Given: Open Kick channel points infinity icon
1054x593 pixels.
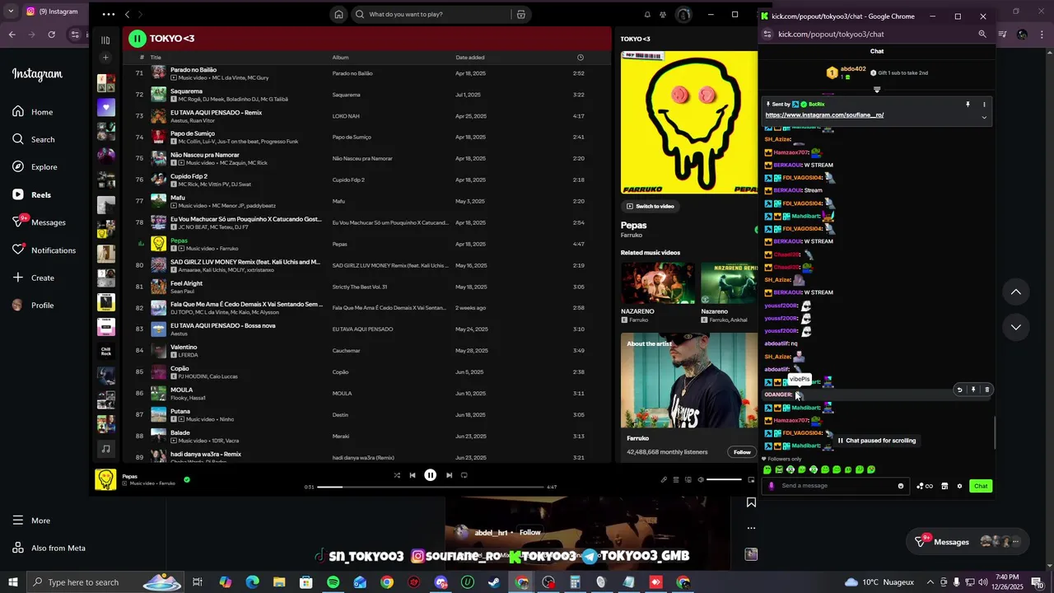Looking at the screenshot, I should [x=925, y=486].
